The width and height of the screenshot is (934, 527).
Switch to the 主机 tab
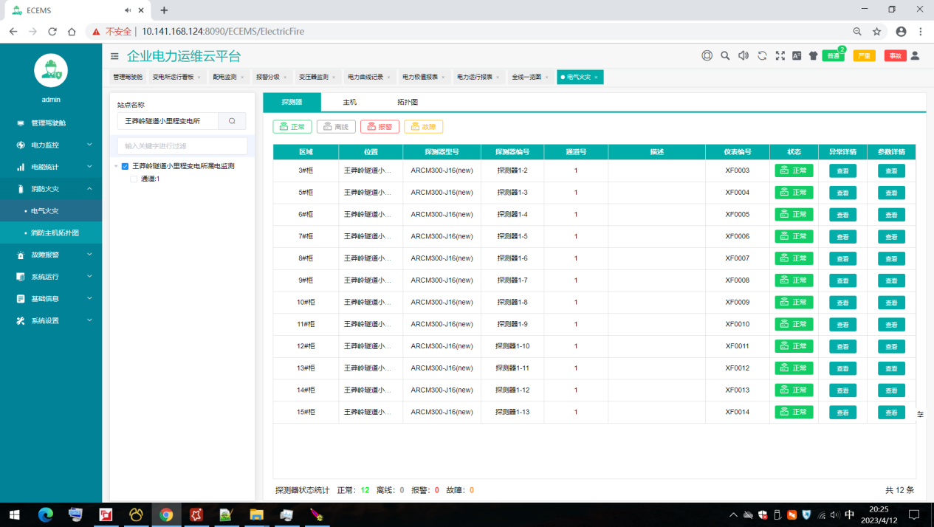pos(349,102)
